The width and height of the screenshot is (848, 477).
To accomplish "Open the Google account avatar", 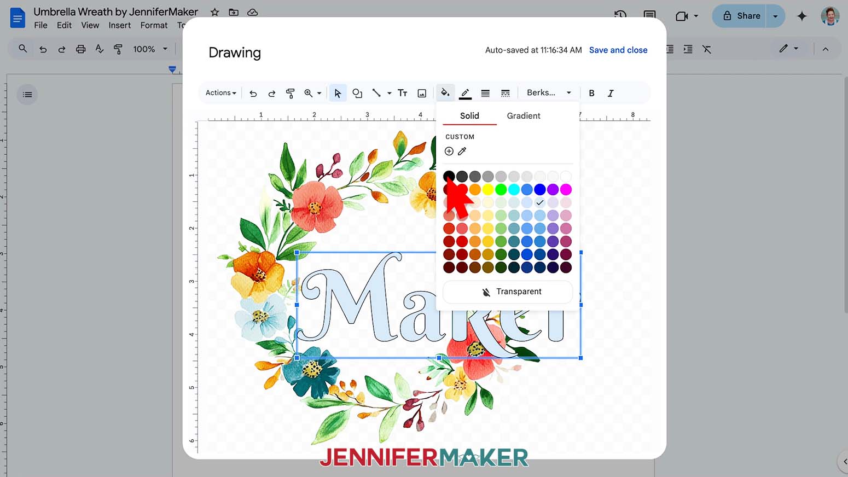I will tap(830, 16).
